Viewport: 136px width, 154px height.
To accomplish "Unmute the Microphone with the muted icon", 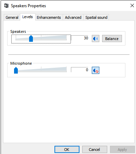I will [96, 70].
